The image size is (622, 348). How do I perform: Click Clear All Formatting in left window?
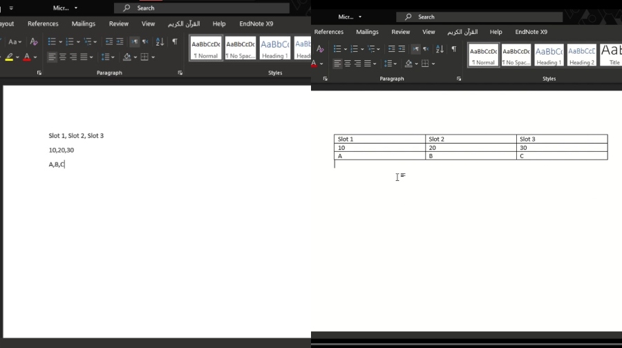coord(33,42)
